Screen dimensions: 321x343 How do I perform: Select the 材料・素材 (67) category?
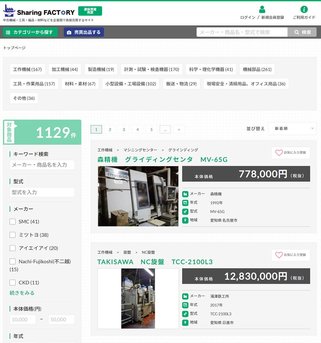[80, 84]
